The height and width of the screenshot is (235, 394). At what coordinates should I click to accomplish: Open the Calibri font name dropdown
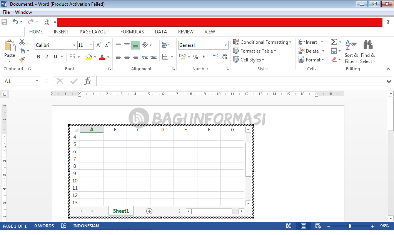[x=74, y=45]
